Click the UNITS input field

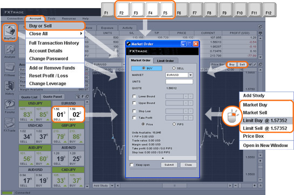pos(179,81)
